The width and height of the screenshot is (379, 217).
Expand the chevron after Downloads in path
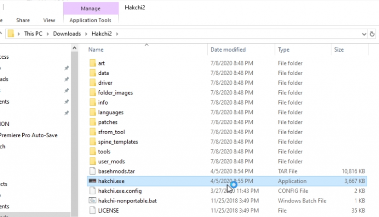(86, 34)
